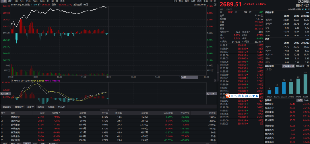
Task: Select the MACD indicator tab
Action: (x=61, y=107)
